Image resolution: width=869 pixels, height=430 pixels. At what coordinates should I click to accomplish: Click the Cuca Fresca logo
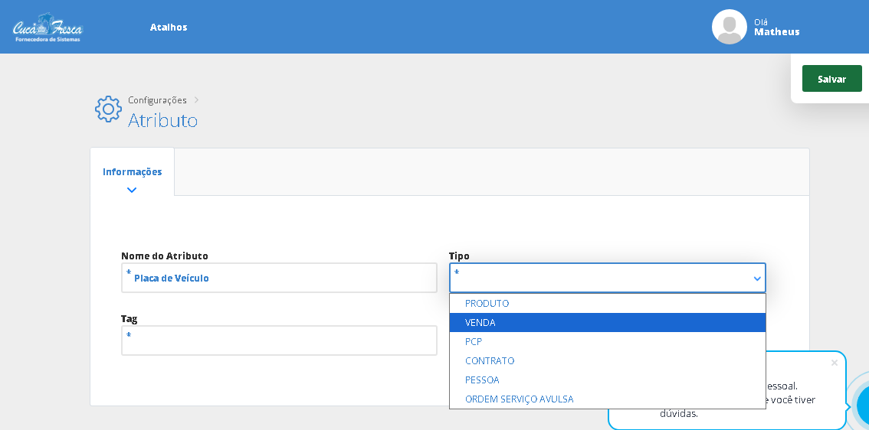[x=48, y=27]
